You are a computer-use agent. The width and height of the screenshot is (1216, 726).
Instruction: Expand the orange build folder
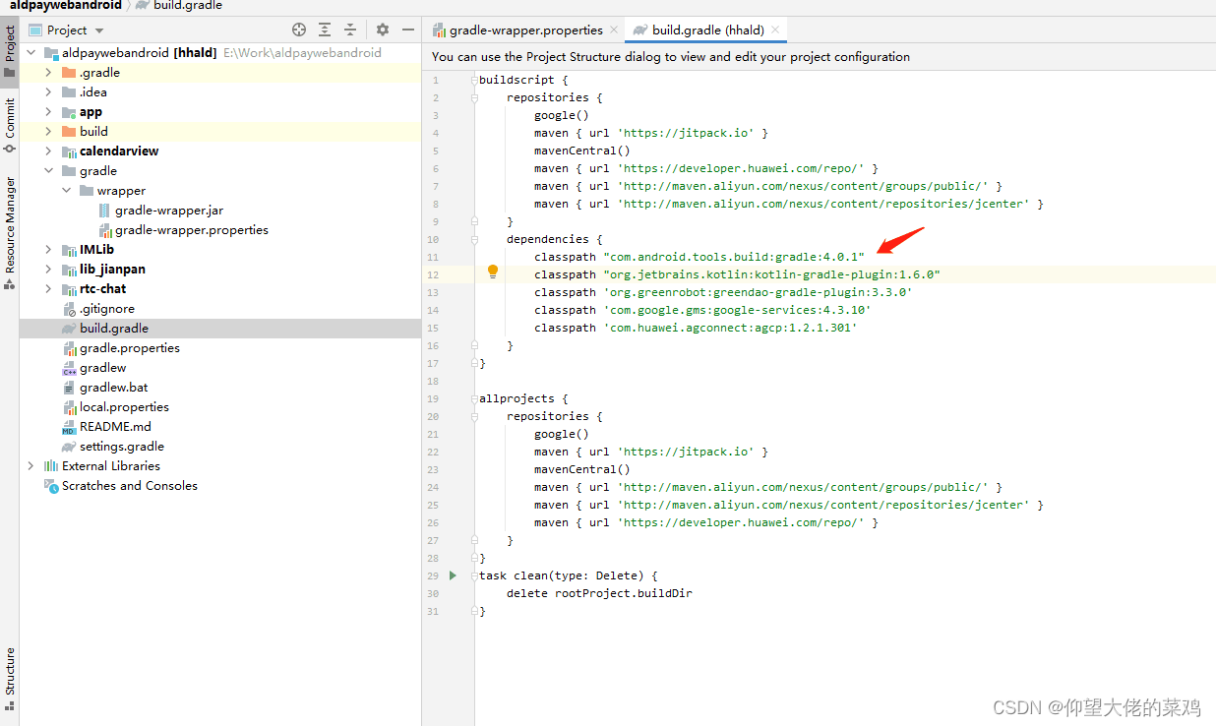48,131
